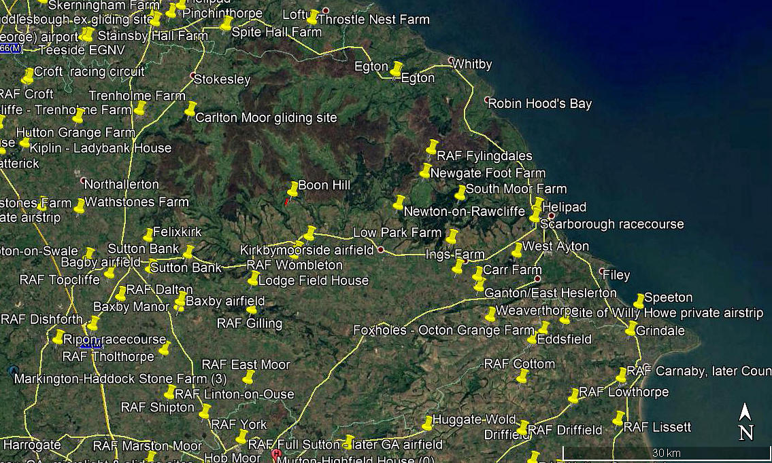This screenshot has height=463, width=772.
Task: Click the Filey town marker dot
Action: pyautogui.click(x=602, y=272)
